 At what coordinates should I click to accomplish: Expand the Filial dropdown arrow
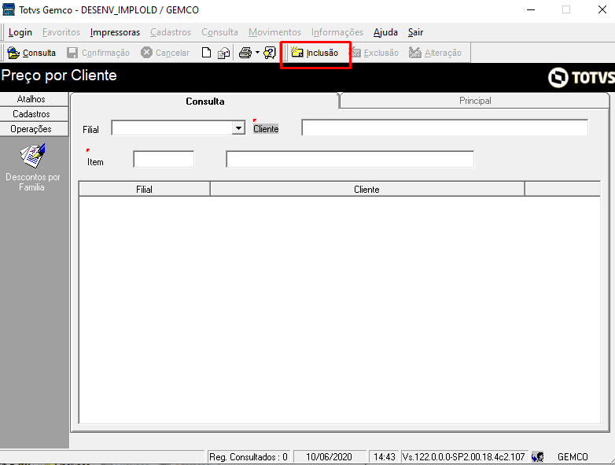[x=238, y=128]
